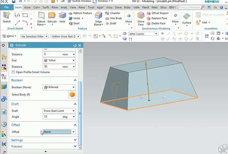Open the Boolean Inferred dropdown
Image resolution: width=228 pixels, height=154 pixels.
point(59,87)
